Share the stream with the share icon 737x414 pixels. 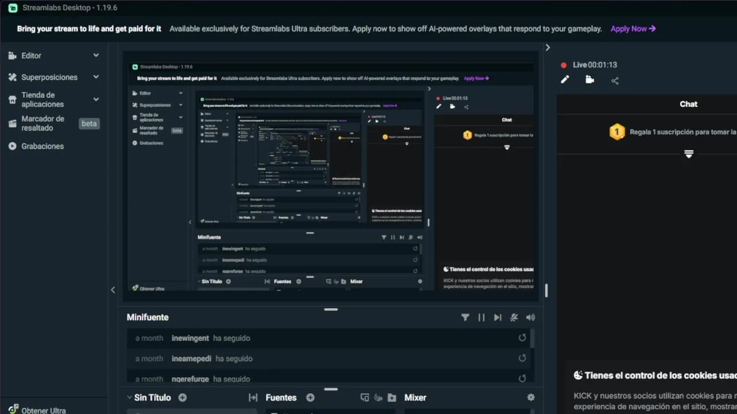pos(615,80)
